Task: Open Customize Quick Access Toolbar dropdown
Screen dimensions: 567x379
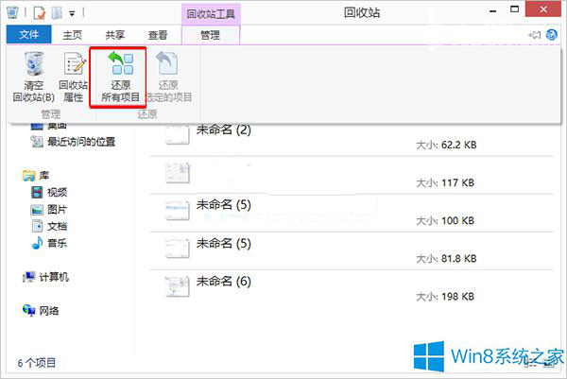Action: 72,14
